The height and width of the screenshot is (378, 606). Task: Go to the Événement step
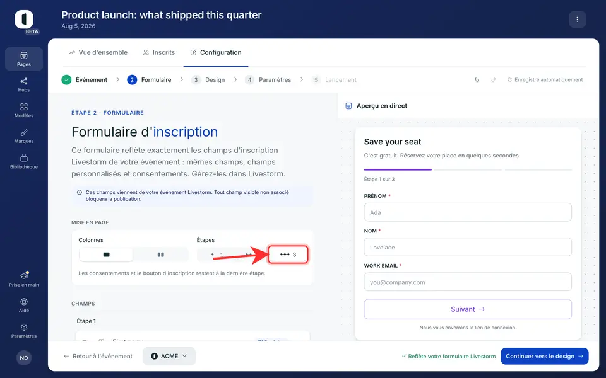(x=84, y=80)
